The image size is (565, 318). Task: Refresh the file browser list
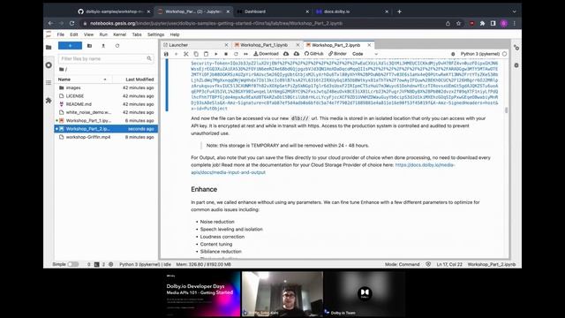pos(117,46)
